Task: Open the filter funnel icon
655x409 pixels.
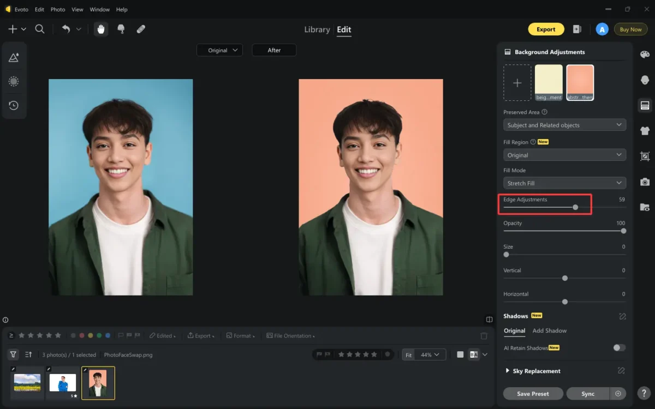Action: pos(14,354)
